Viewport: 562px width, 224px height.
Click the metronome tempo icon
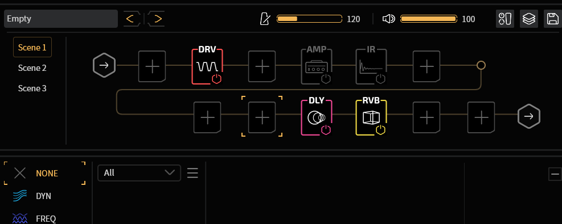coord(265,19)
